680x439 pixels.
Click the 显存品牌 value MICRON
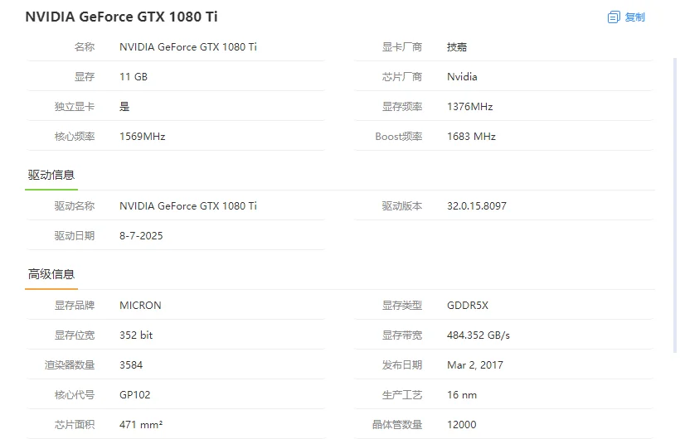tap(140, 305)
